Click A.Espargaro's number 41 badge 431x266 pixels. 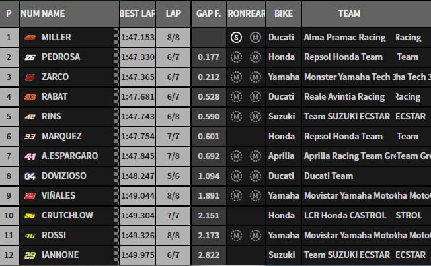[x=28, y=156]
